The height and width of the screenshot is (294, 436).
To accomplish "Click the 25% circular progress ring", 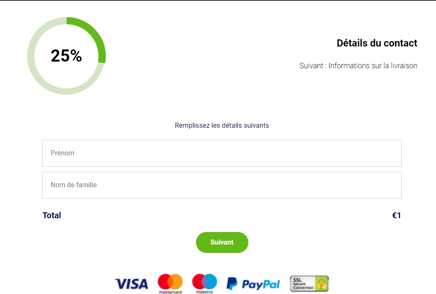I will [67, 56].
